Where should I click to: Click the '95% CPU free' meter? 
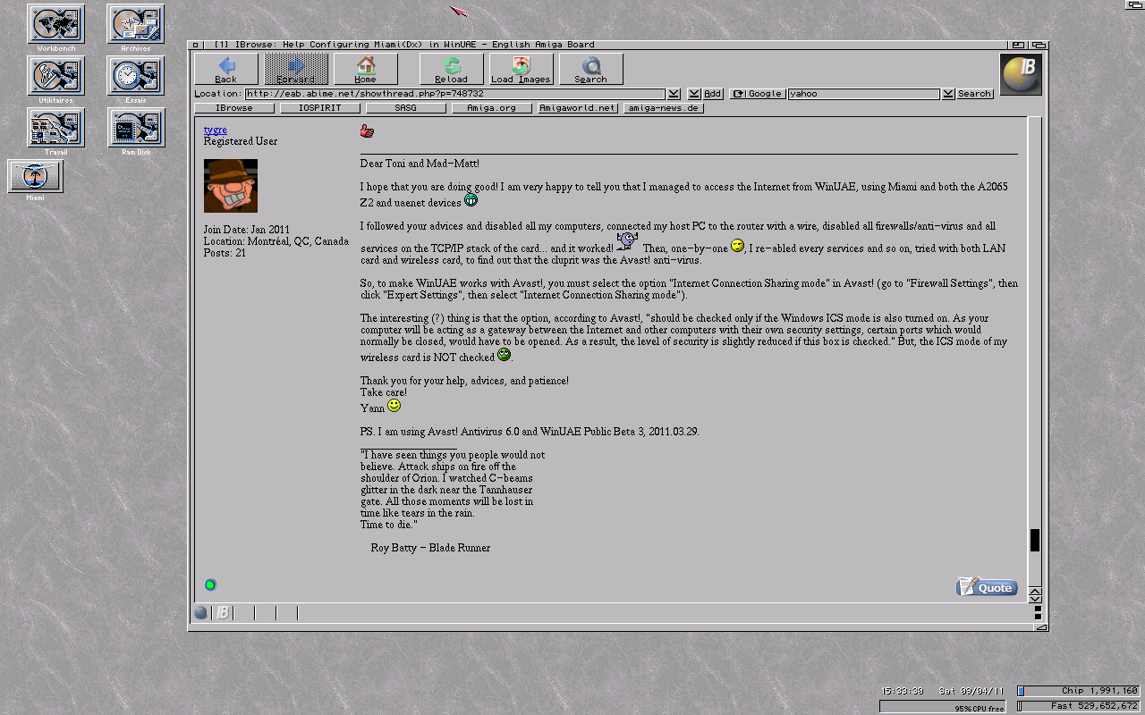coord(943,707)
